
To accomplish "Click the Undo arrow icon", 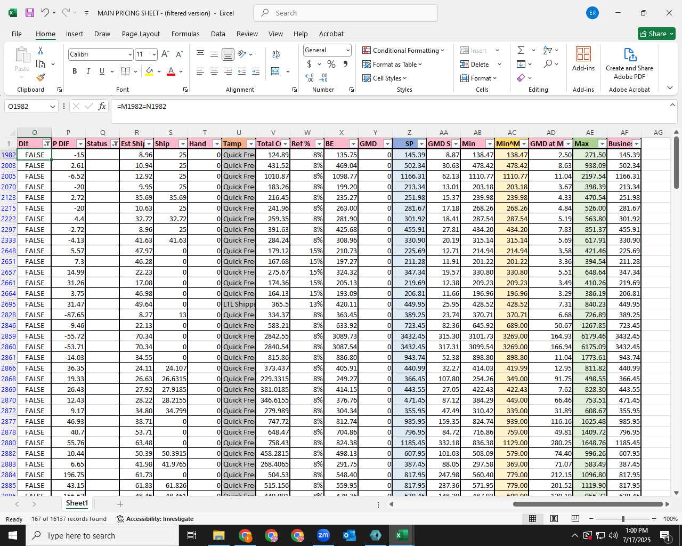I will (x=45, y=13).
